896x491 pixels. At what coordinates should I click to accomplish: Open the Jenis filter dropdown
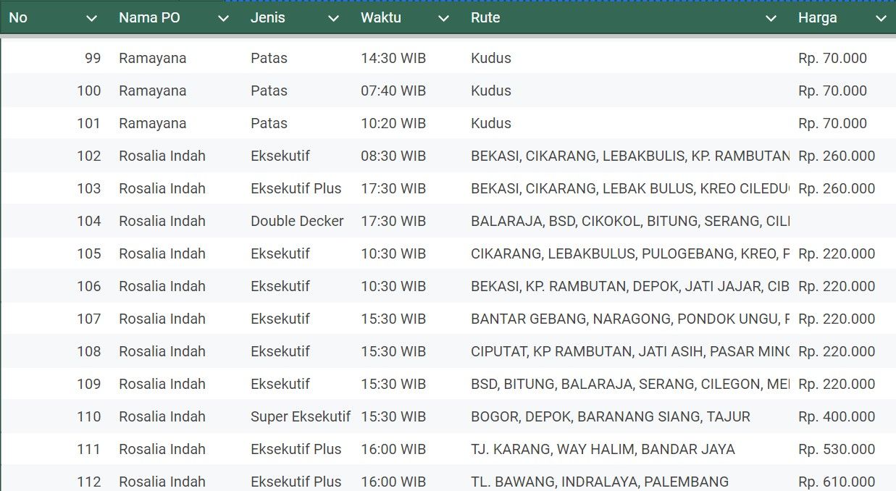(332, 17)
